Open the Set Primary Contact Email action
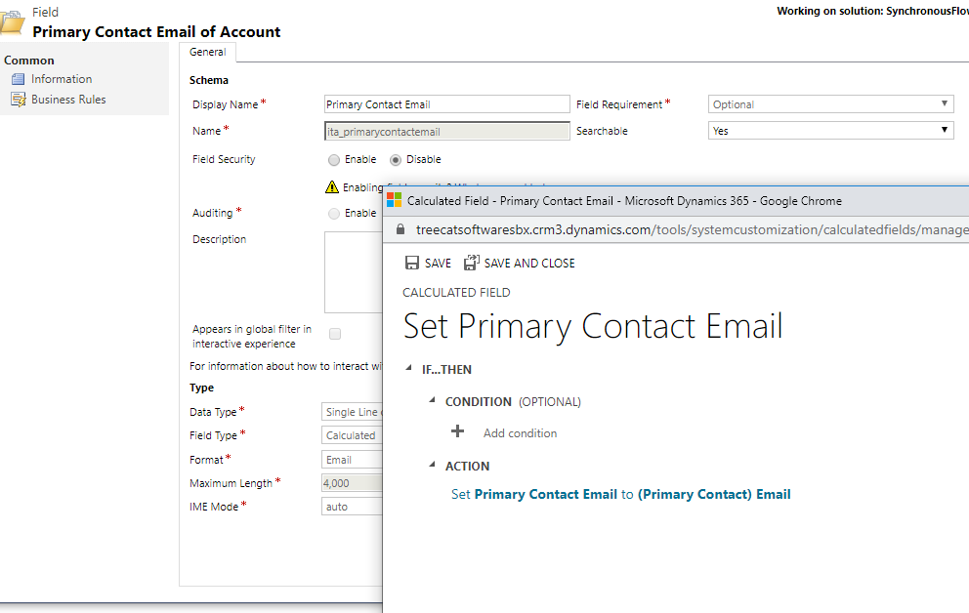Viewport: 969px width, 613px height. click(x=621, y=495)
